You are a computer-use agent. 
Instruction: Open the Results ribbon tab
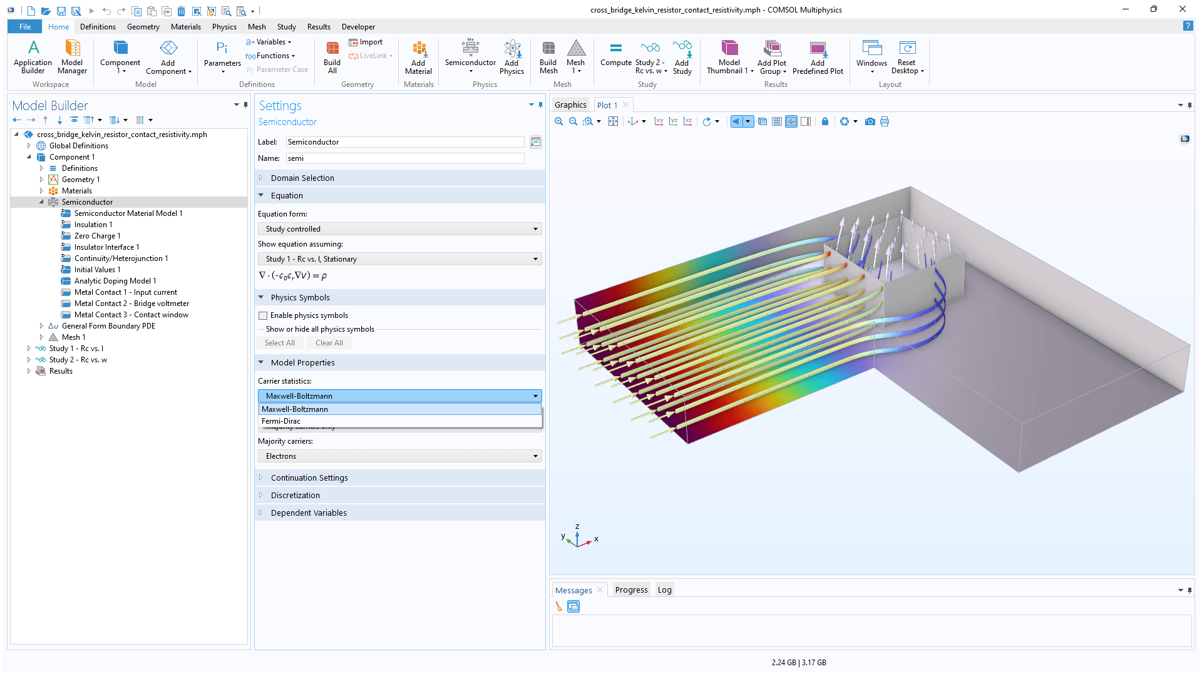click(x=319, y=27)
